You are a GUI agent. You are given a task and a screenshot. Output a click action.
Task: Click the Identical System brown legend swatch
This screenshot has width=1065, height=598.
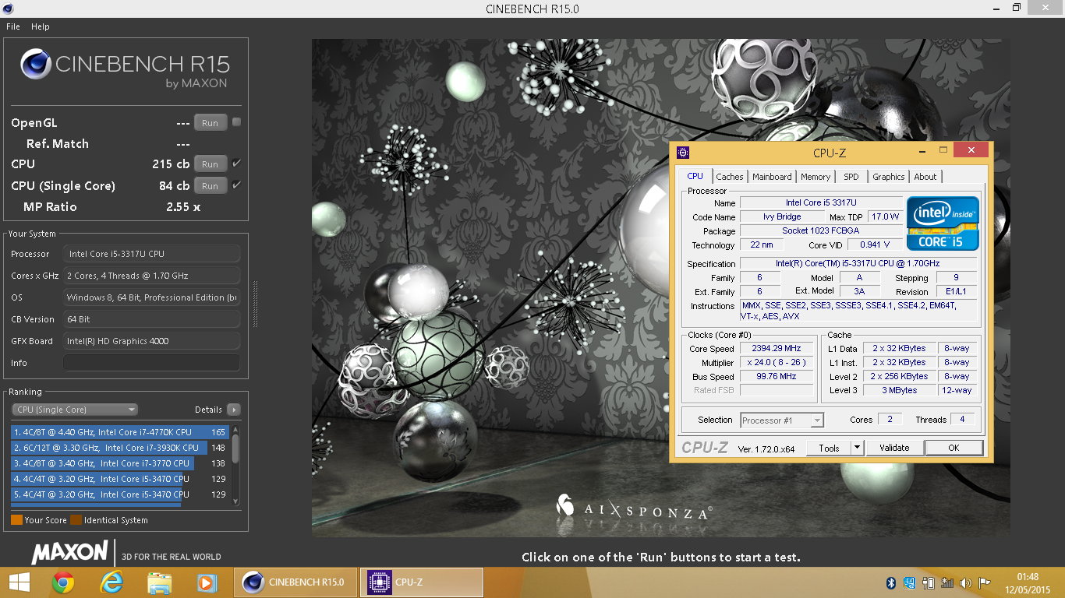click(76, 520)
